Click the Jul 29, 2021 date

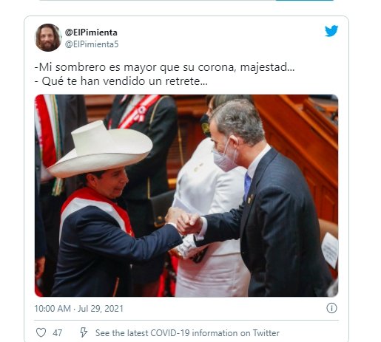[x=101, y=309]
